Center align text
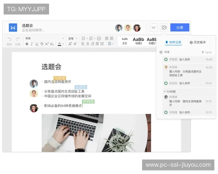The image size is (218, 174). (x=88, y=44)
